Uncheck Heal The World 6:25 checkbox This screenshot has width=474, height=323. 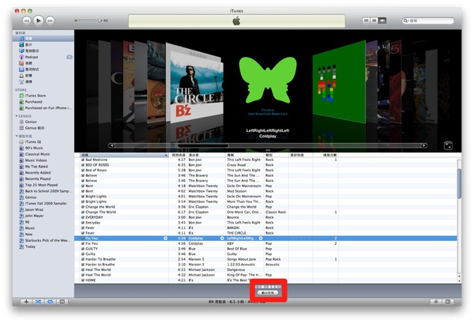83,270
